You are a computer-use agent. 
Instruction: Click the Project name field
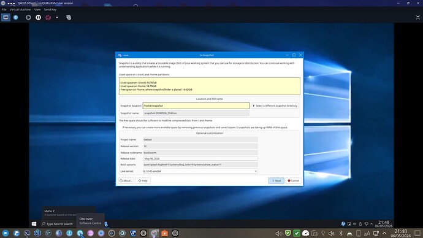[x=200, y=139]
